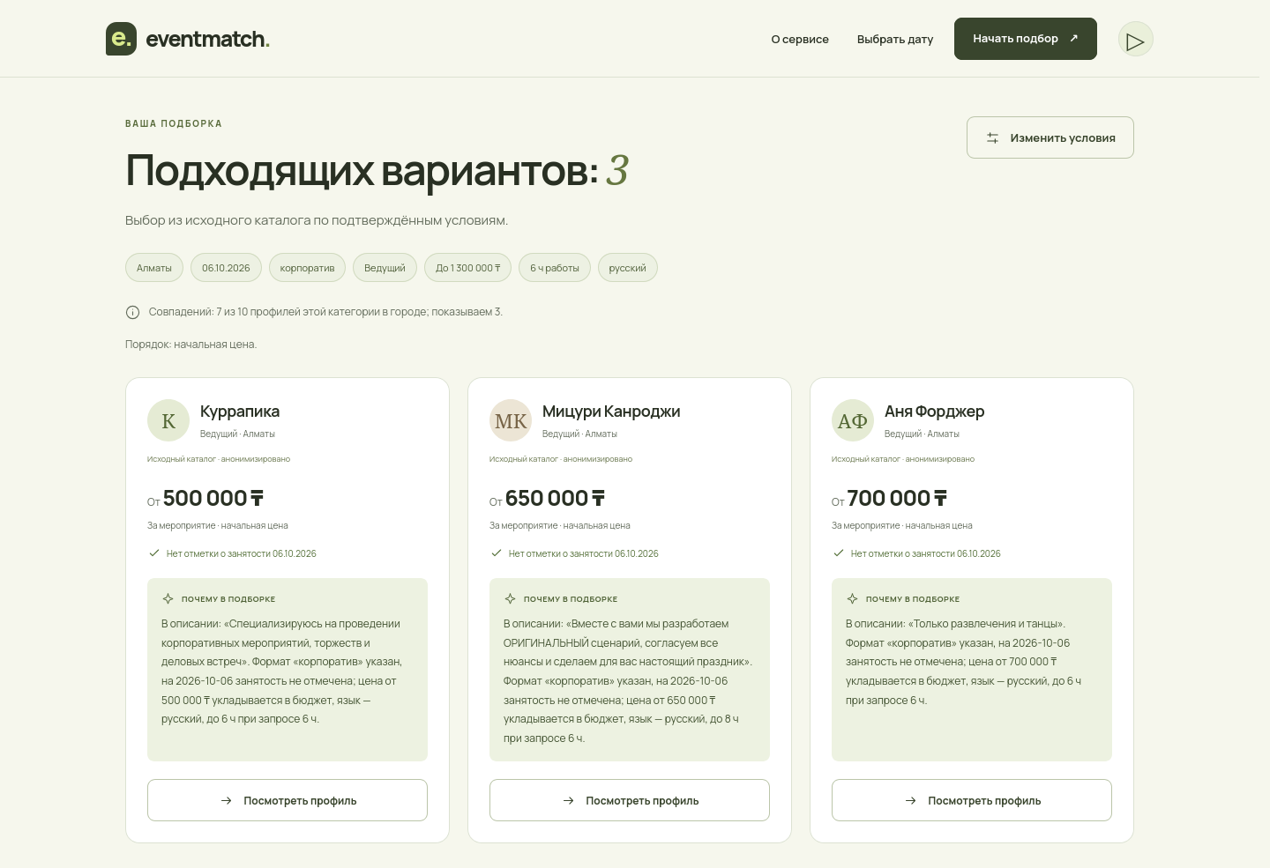Click sparkle icon in Аня Форджер's Почему в подборке
This screenshot has height=868, width=1270.
(852, 599)
